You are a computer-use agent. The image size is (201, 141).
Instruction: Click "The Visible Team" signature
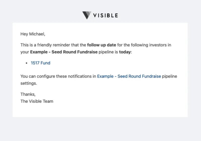(x=37, y=101)
